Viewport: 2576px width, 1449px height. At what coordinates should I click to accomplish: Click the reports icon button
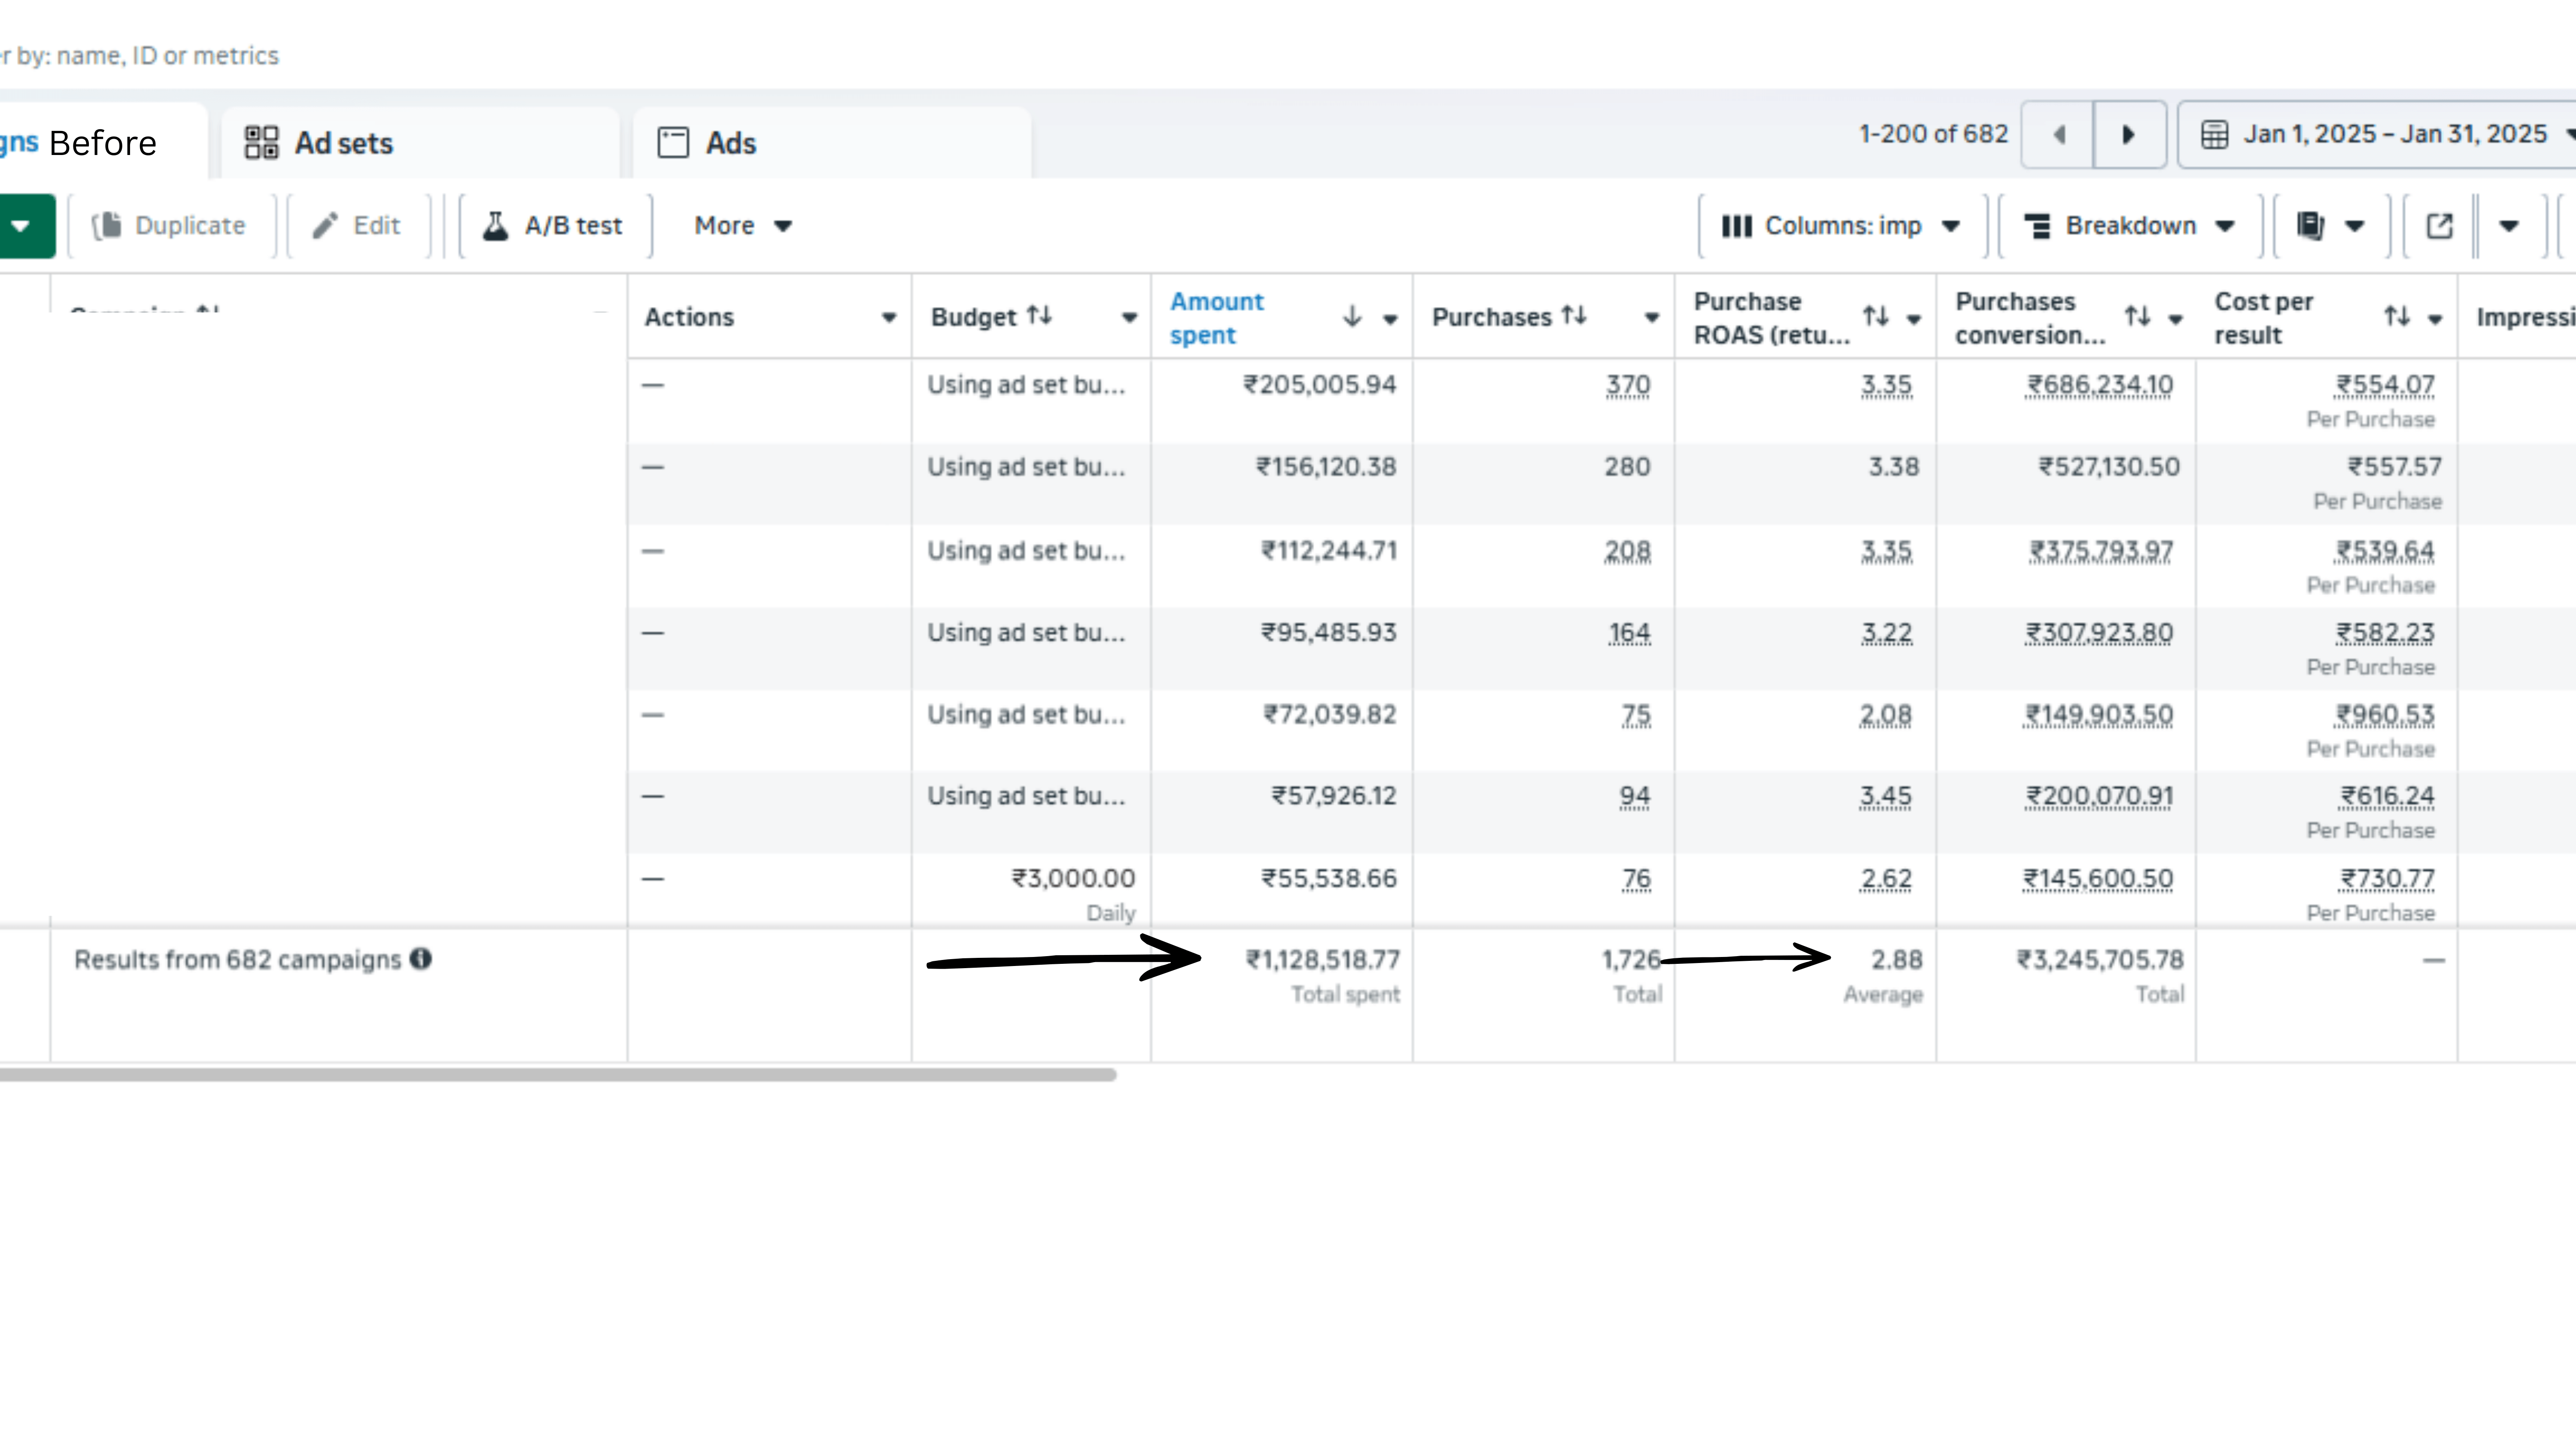pos(2310,226)
